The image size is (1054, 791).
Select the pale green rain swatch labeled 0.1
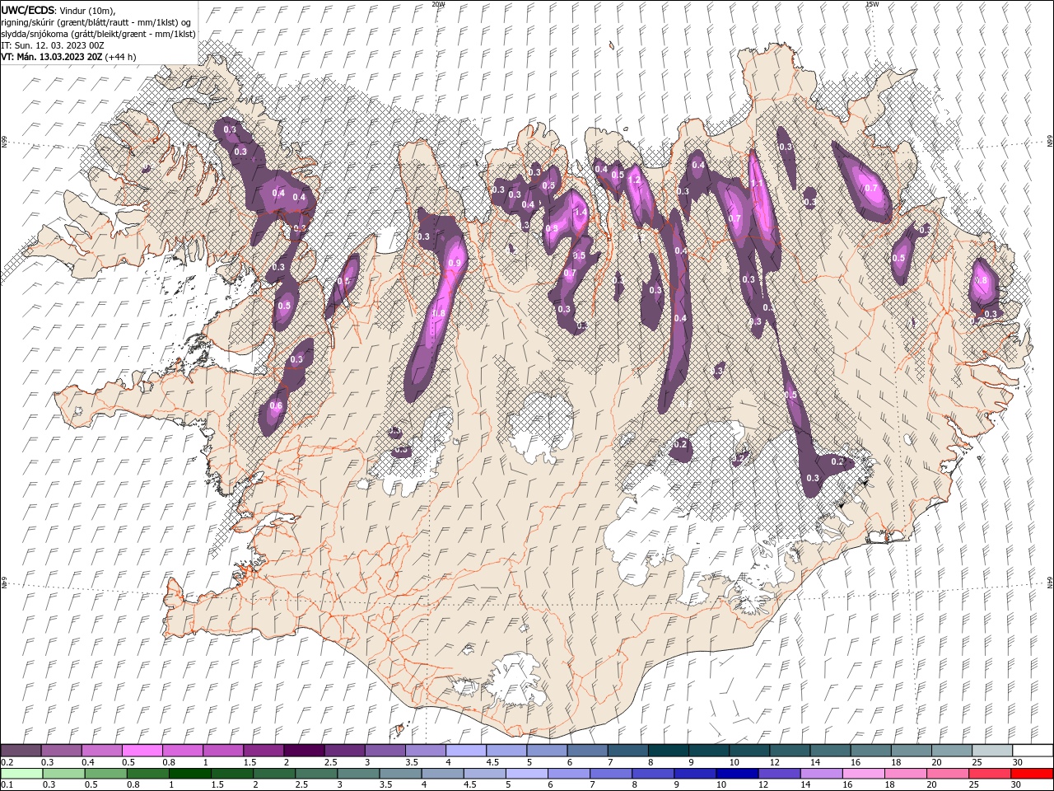pos(21,774)
